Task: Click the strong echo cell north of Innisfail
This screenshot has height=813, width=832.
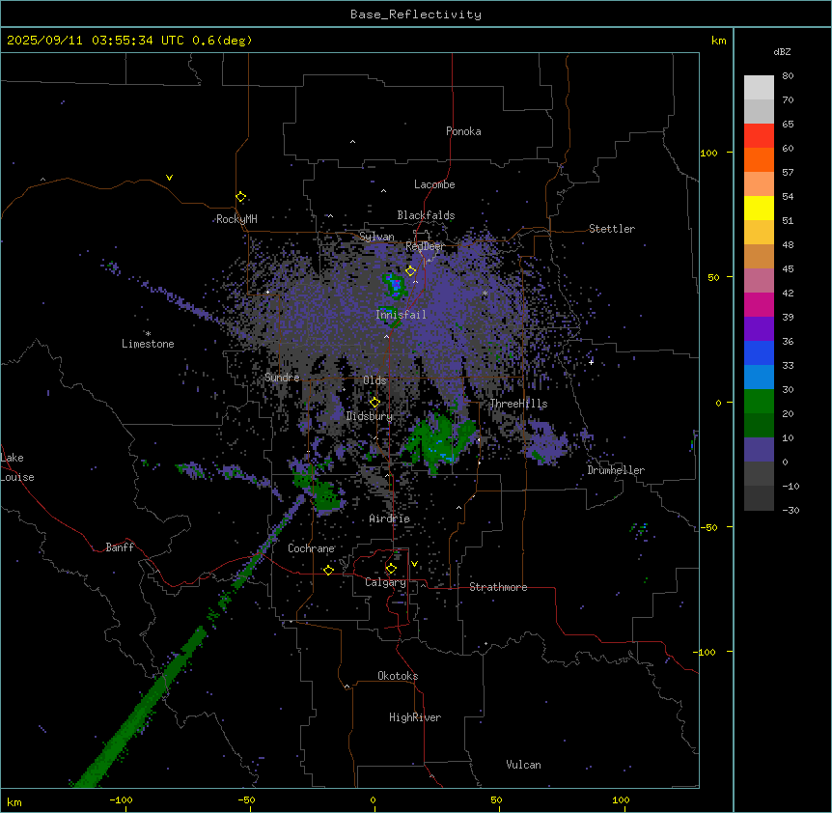Action: pos(395,285)
